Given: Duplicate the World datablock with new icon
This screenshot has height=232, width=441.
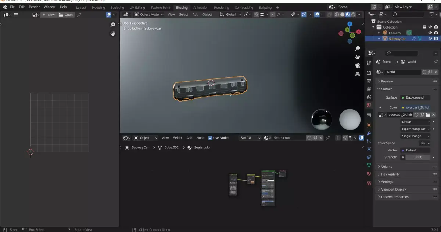Looking at the screenshot, I should point(430,72).
